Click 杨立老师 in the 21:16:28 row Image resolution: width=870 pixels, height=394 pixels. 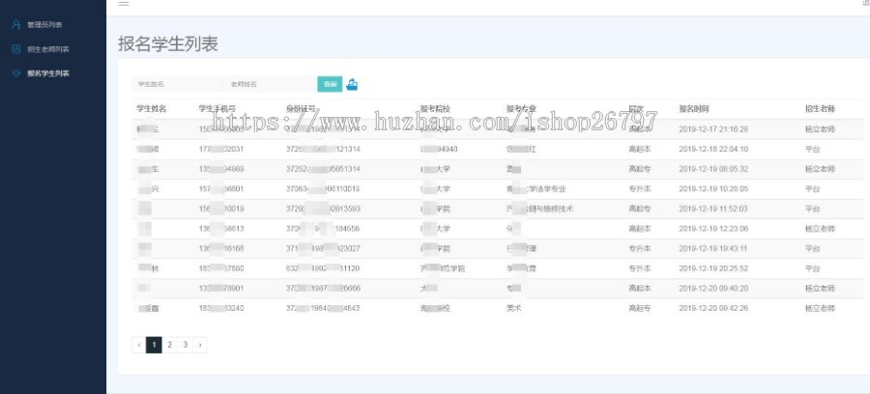pyautogui.click(x=820, y=129)
